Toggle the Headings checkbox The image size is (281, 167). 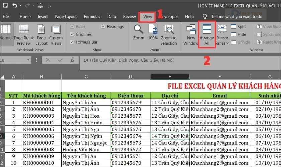[x=103, y=26]
